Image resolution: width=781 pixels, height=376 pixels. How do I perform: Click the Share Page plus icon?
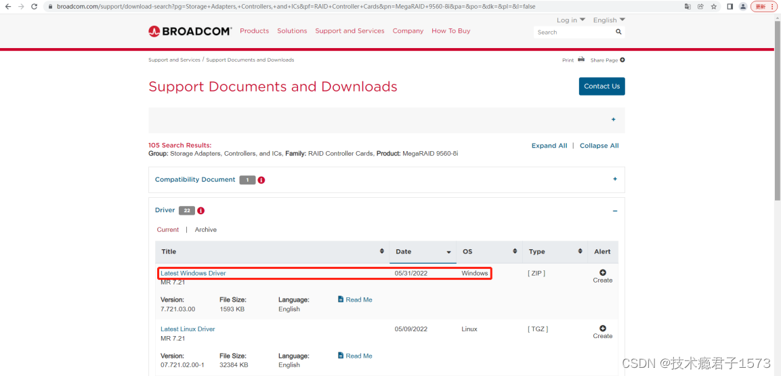[x=622, y=60]
